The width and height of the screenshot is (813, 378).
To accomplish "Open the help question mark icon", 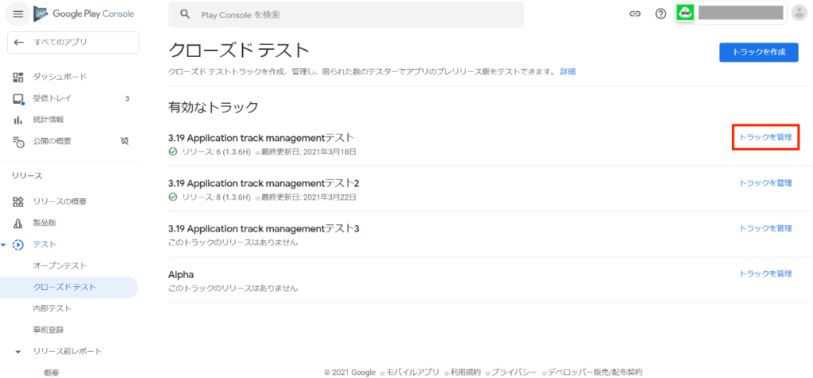I will tap(661, 14).
